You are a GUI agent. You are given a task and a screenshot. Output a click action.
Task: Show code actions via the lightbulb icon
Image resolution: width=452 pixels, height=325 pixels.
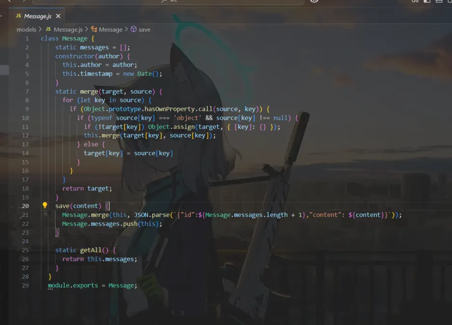pyautogui.click(x=45, y=205)
